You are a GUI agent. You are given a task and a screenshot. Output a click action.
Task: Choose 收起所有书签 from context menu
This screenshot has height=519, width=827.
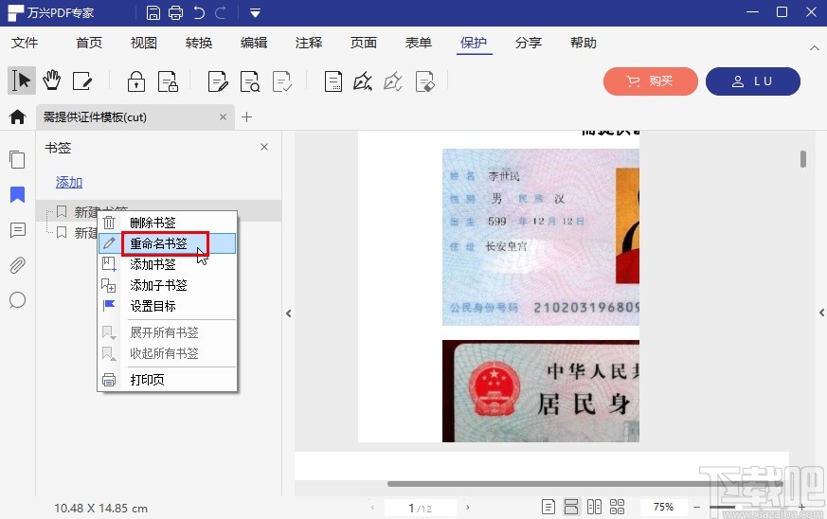pos(167,353)
